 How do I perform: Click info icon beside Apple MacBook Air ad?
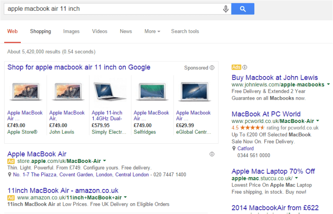click(x=212, y=154)
